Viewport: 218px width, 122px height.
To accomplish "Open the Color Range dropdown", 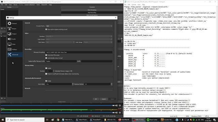I will (98, 42).
